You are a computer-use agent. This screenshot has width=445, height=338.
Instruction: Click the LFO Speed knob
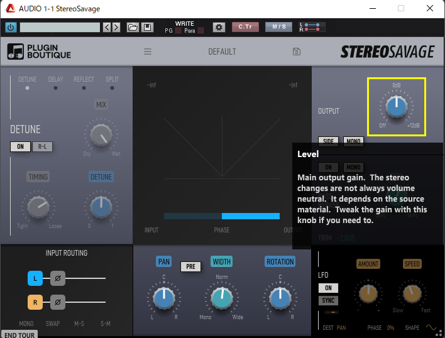(x=412, y=294)
